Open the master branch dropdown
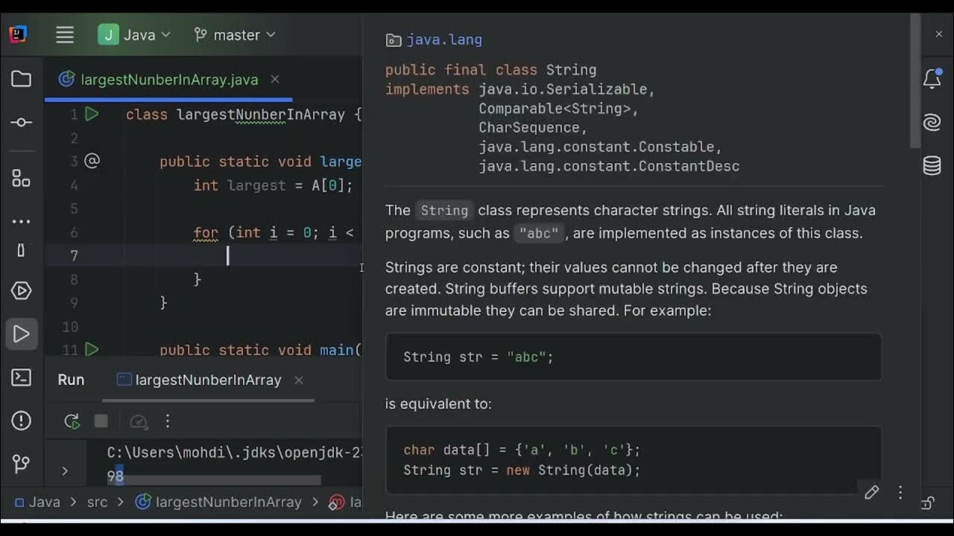This screenshot has width=954, height=536. click(x=235, y=35)
